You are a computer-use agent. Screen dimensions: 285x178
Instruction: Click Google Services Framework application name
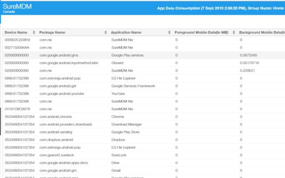133,86
